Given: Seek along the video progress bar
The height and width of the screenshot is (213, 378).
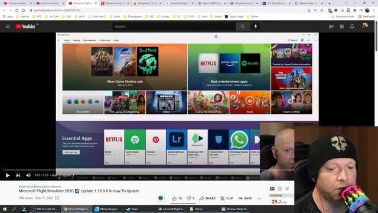Looking at the screenshot, I should point(148,170).
